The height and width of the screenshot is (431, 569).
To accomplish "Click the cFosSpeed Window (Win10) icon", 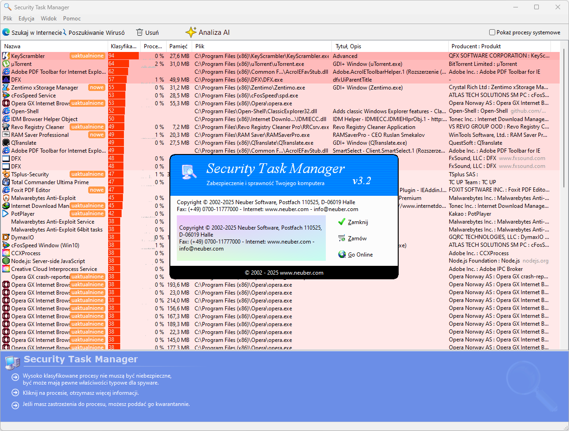I will (x=6, y=245).
